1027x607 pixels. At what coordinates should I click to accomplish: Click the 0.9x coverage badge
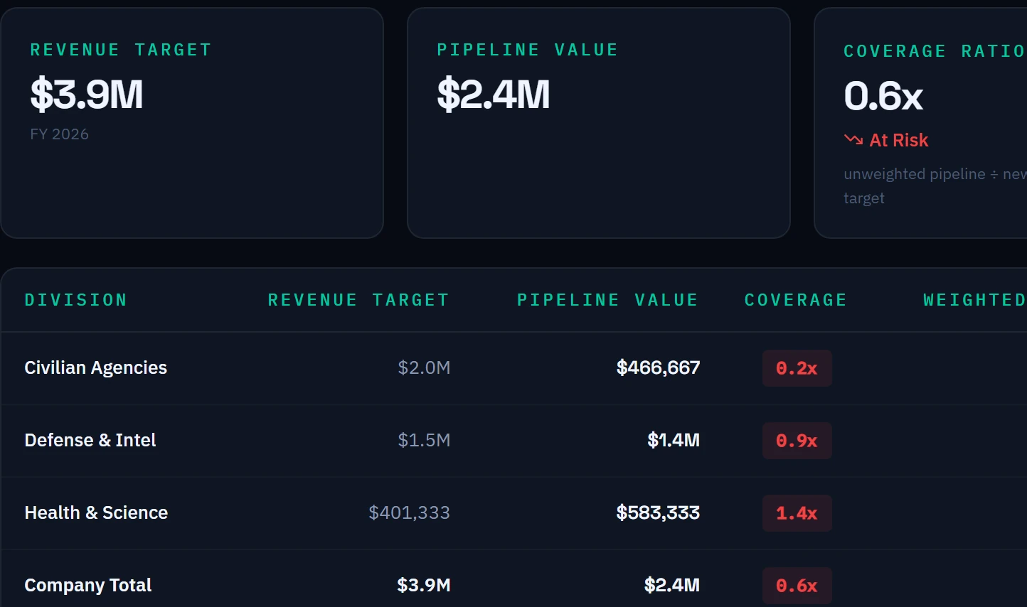797,441
